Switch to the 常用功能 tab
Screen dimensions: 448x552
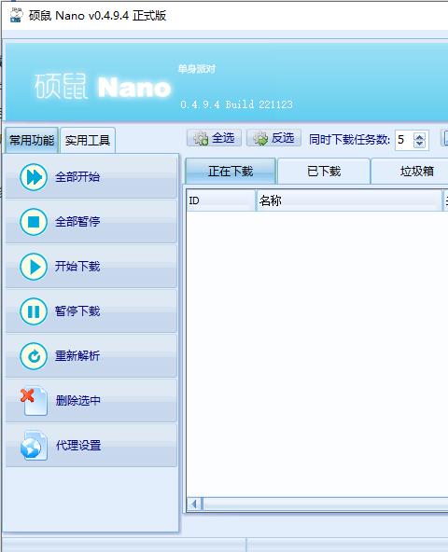click(x=32, y=140)
